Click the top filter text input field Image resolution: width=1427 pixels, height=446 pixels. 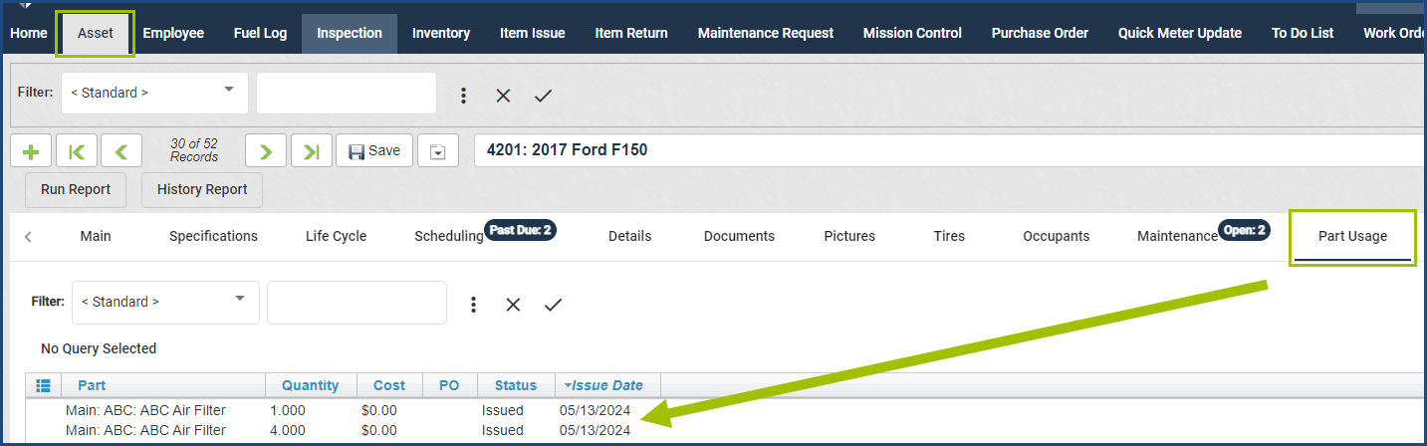(x=347, y=93)
